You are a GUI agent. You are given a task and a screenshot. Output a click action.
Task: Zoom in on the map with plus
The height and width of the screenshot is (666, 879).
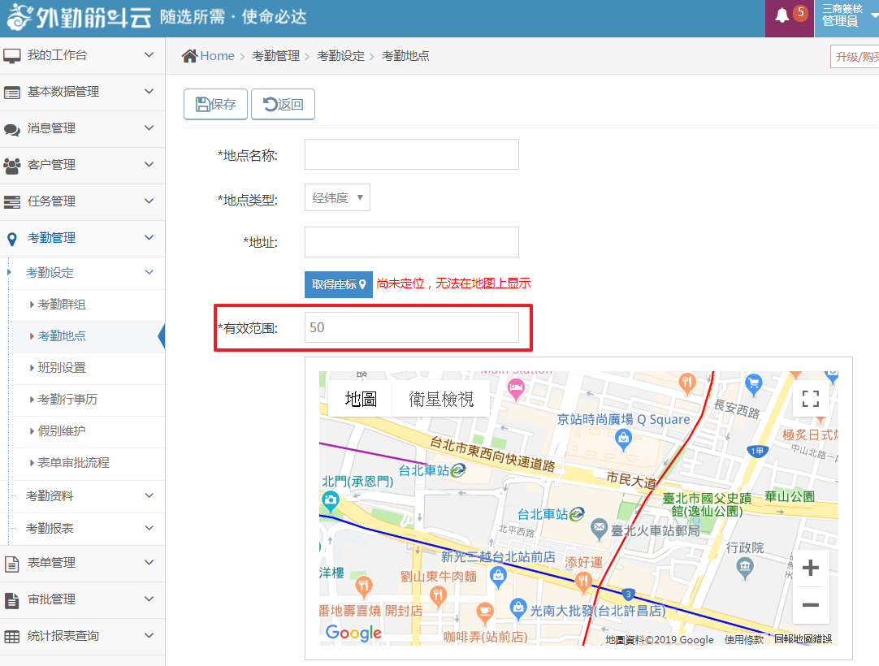[x=811, y=568]
